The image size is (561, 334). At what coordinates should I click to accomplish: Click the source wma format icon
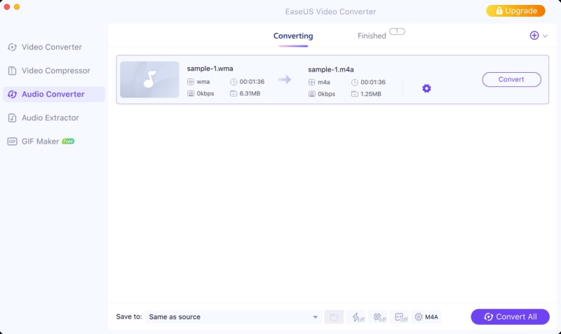point(191,82)
